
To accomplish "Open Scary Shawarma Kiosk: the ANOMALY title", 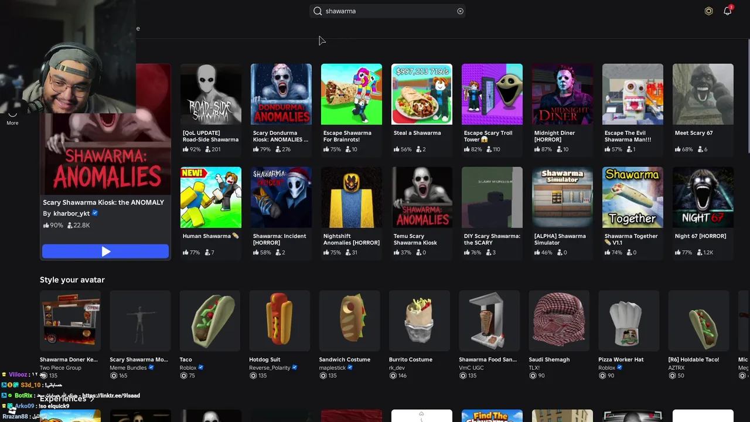I will click(x=103, y=203).
